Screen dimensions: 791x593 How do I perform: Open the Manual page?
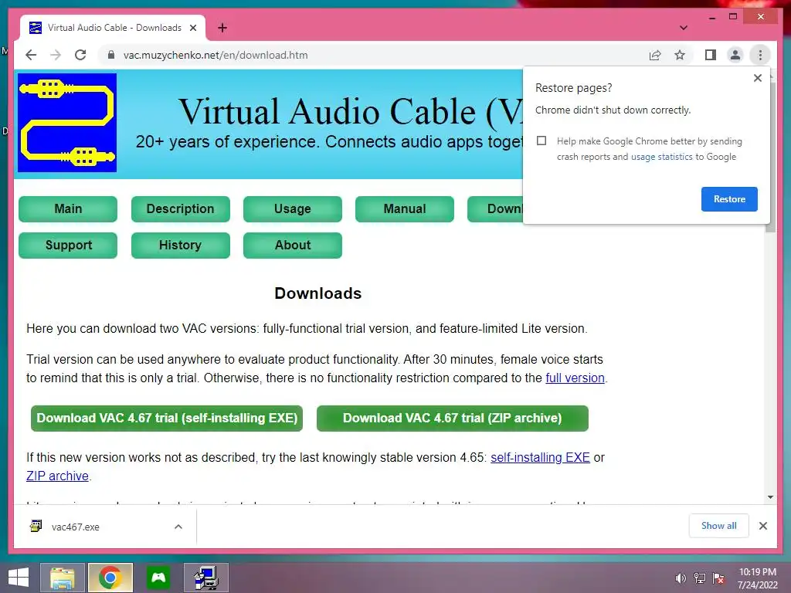[x=405, y=208]
